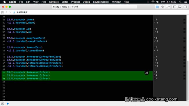Viewport: 189px width, 106px height.
Task: Show quick look for line 33 result
Action: tap(184, 20)
